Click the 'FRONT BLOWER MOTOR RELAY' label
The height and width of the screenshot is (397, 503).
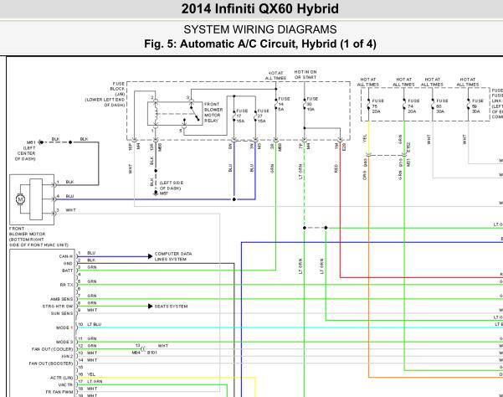213,112
